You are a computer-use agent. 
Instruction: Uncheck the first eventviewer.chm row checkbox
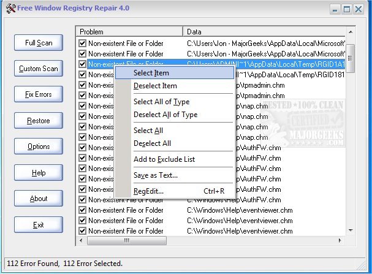[82, 210]
